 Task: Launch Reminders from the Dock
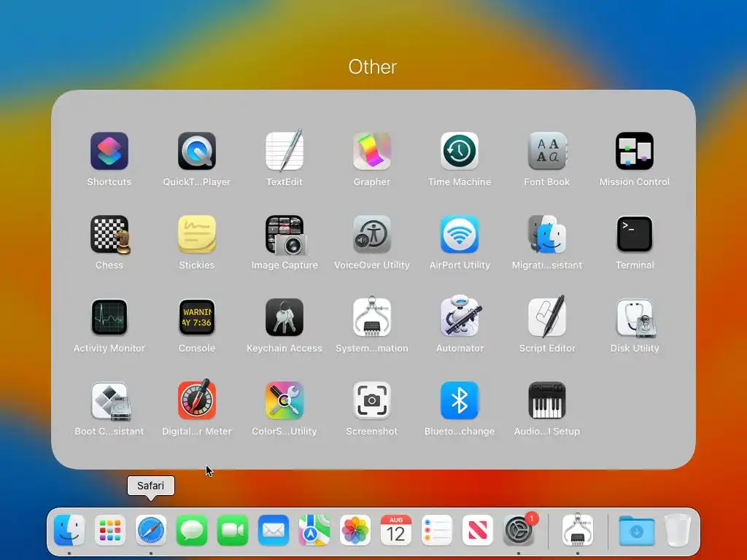click(x=437, y=530)
